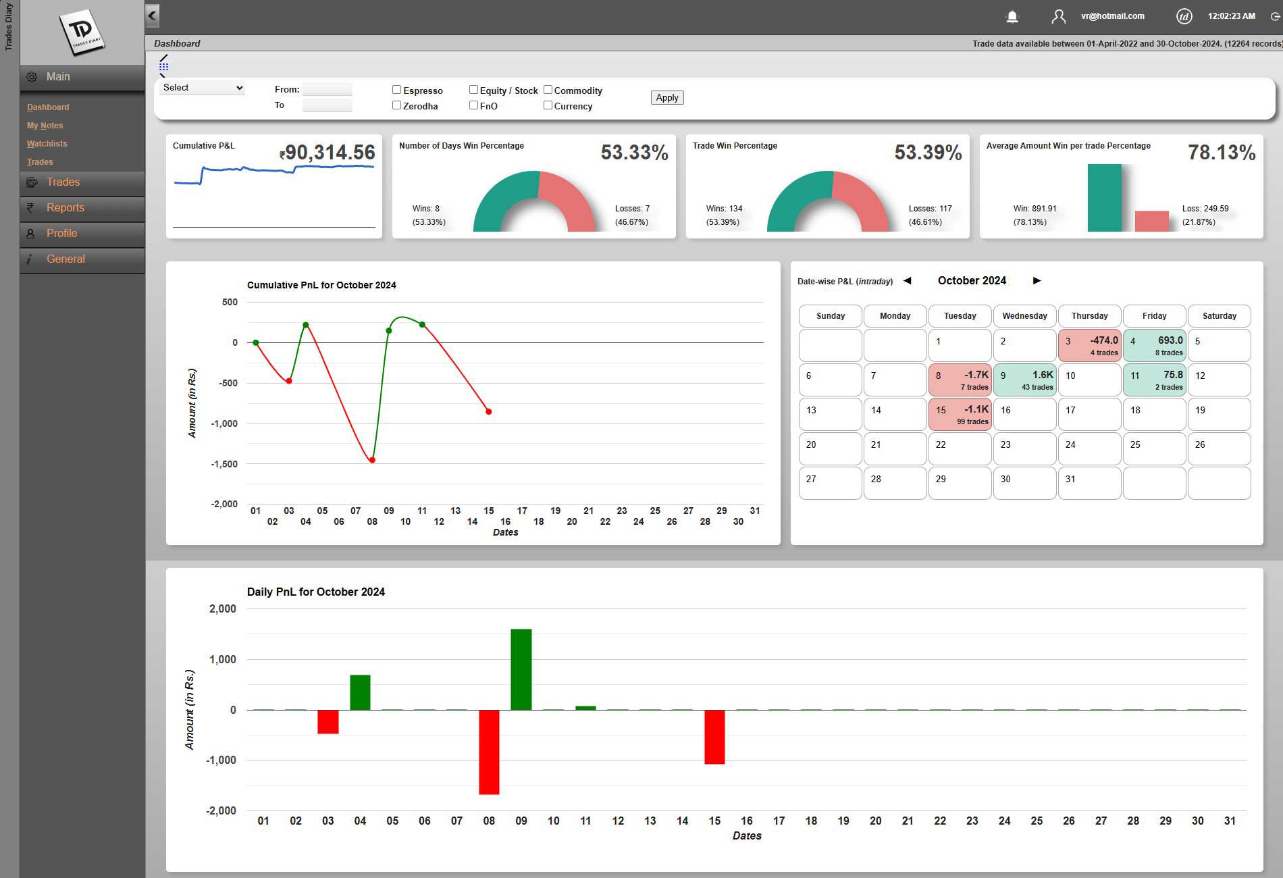Screen dimensions: 1283x878
Task: Click the vr@hotmail.com account text
Action: tap(1112, 16)
